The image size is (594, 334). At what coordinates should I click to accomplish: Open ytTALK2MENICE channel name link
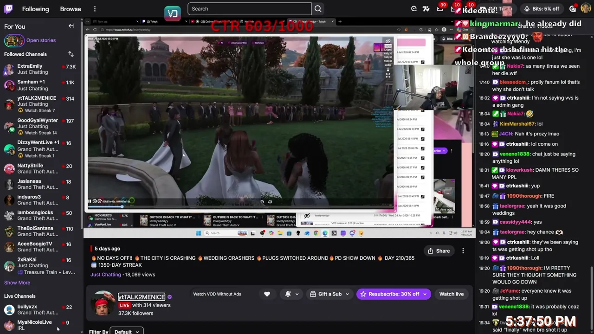click(x=142, y=297)
